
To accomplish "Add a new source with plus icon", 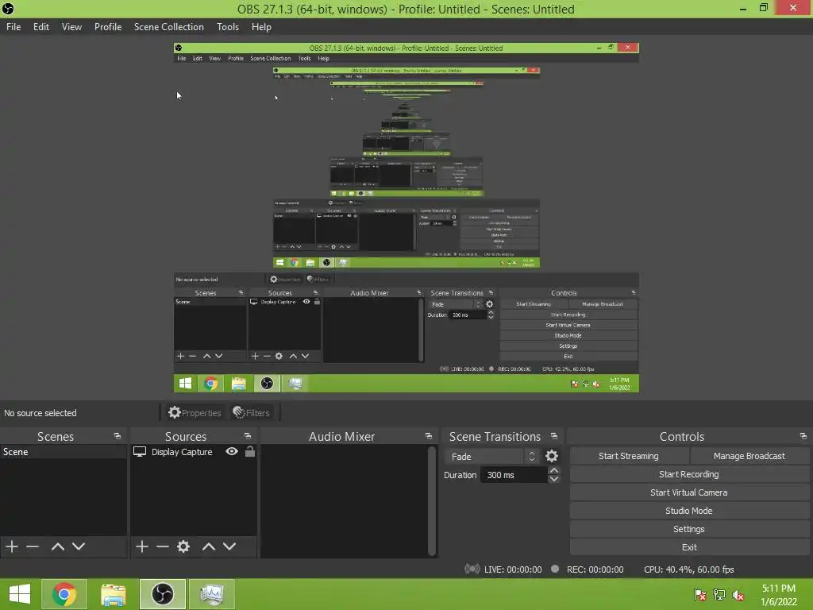I will tap(141, 546).
